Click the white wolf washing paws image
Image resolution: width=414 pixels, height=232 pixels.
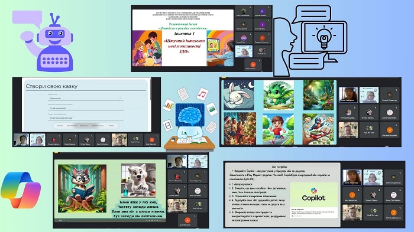click(138, 181)
